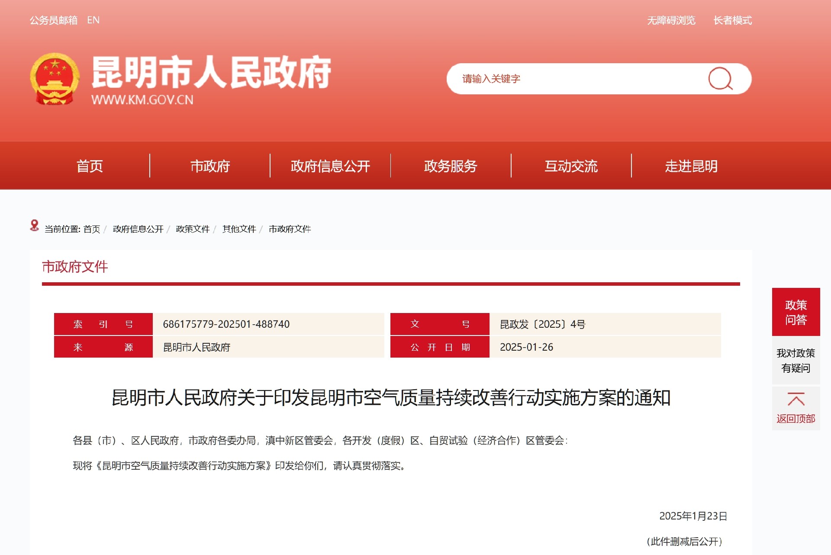Image resolution: width=831 pixels, height=555 pixels.
Task: Click the search magnifier icon
Action: tap(720, 79)
